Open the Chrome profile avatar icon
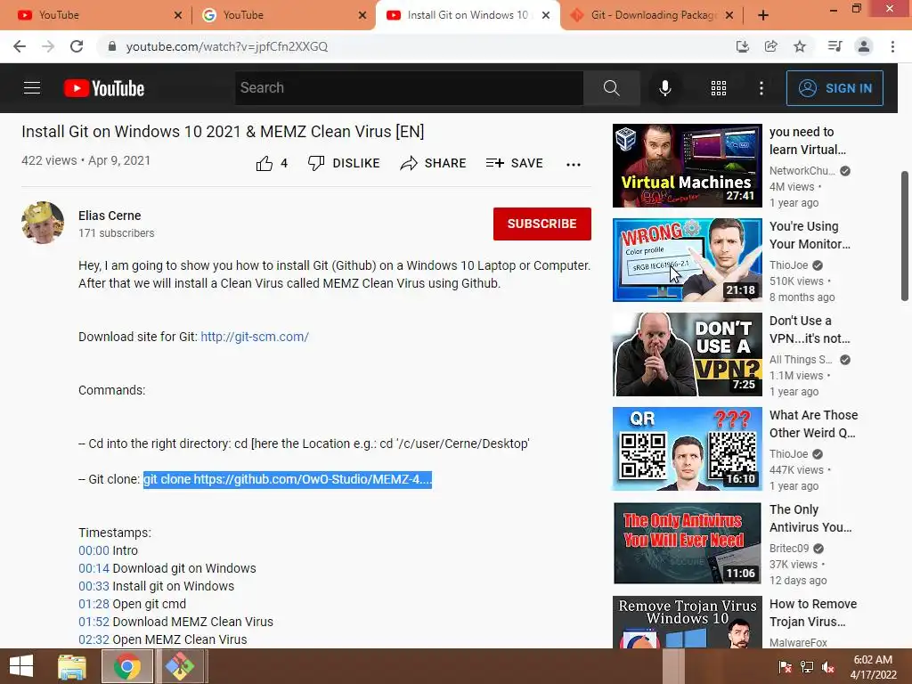912x684 pixels. (x=864, y=46)
